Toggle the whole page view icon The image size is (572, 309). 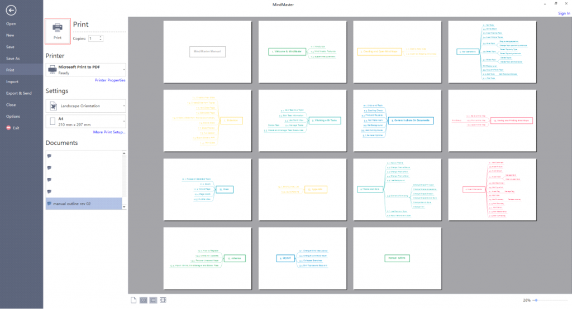[x=153, y=300]
